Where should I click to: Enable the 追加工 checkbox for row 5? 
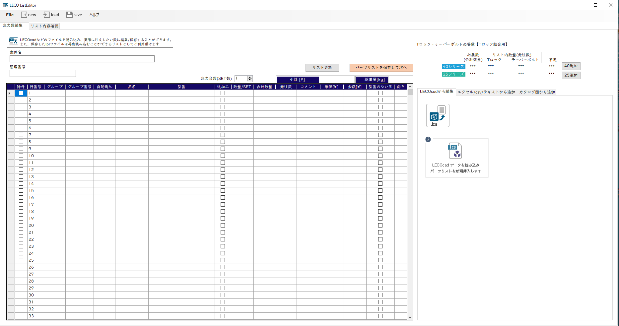point(223,121)
